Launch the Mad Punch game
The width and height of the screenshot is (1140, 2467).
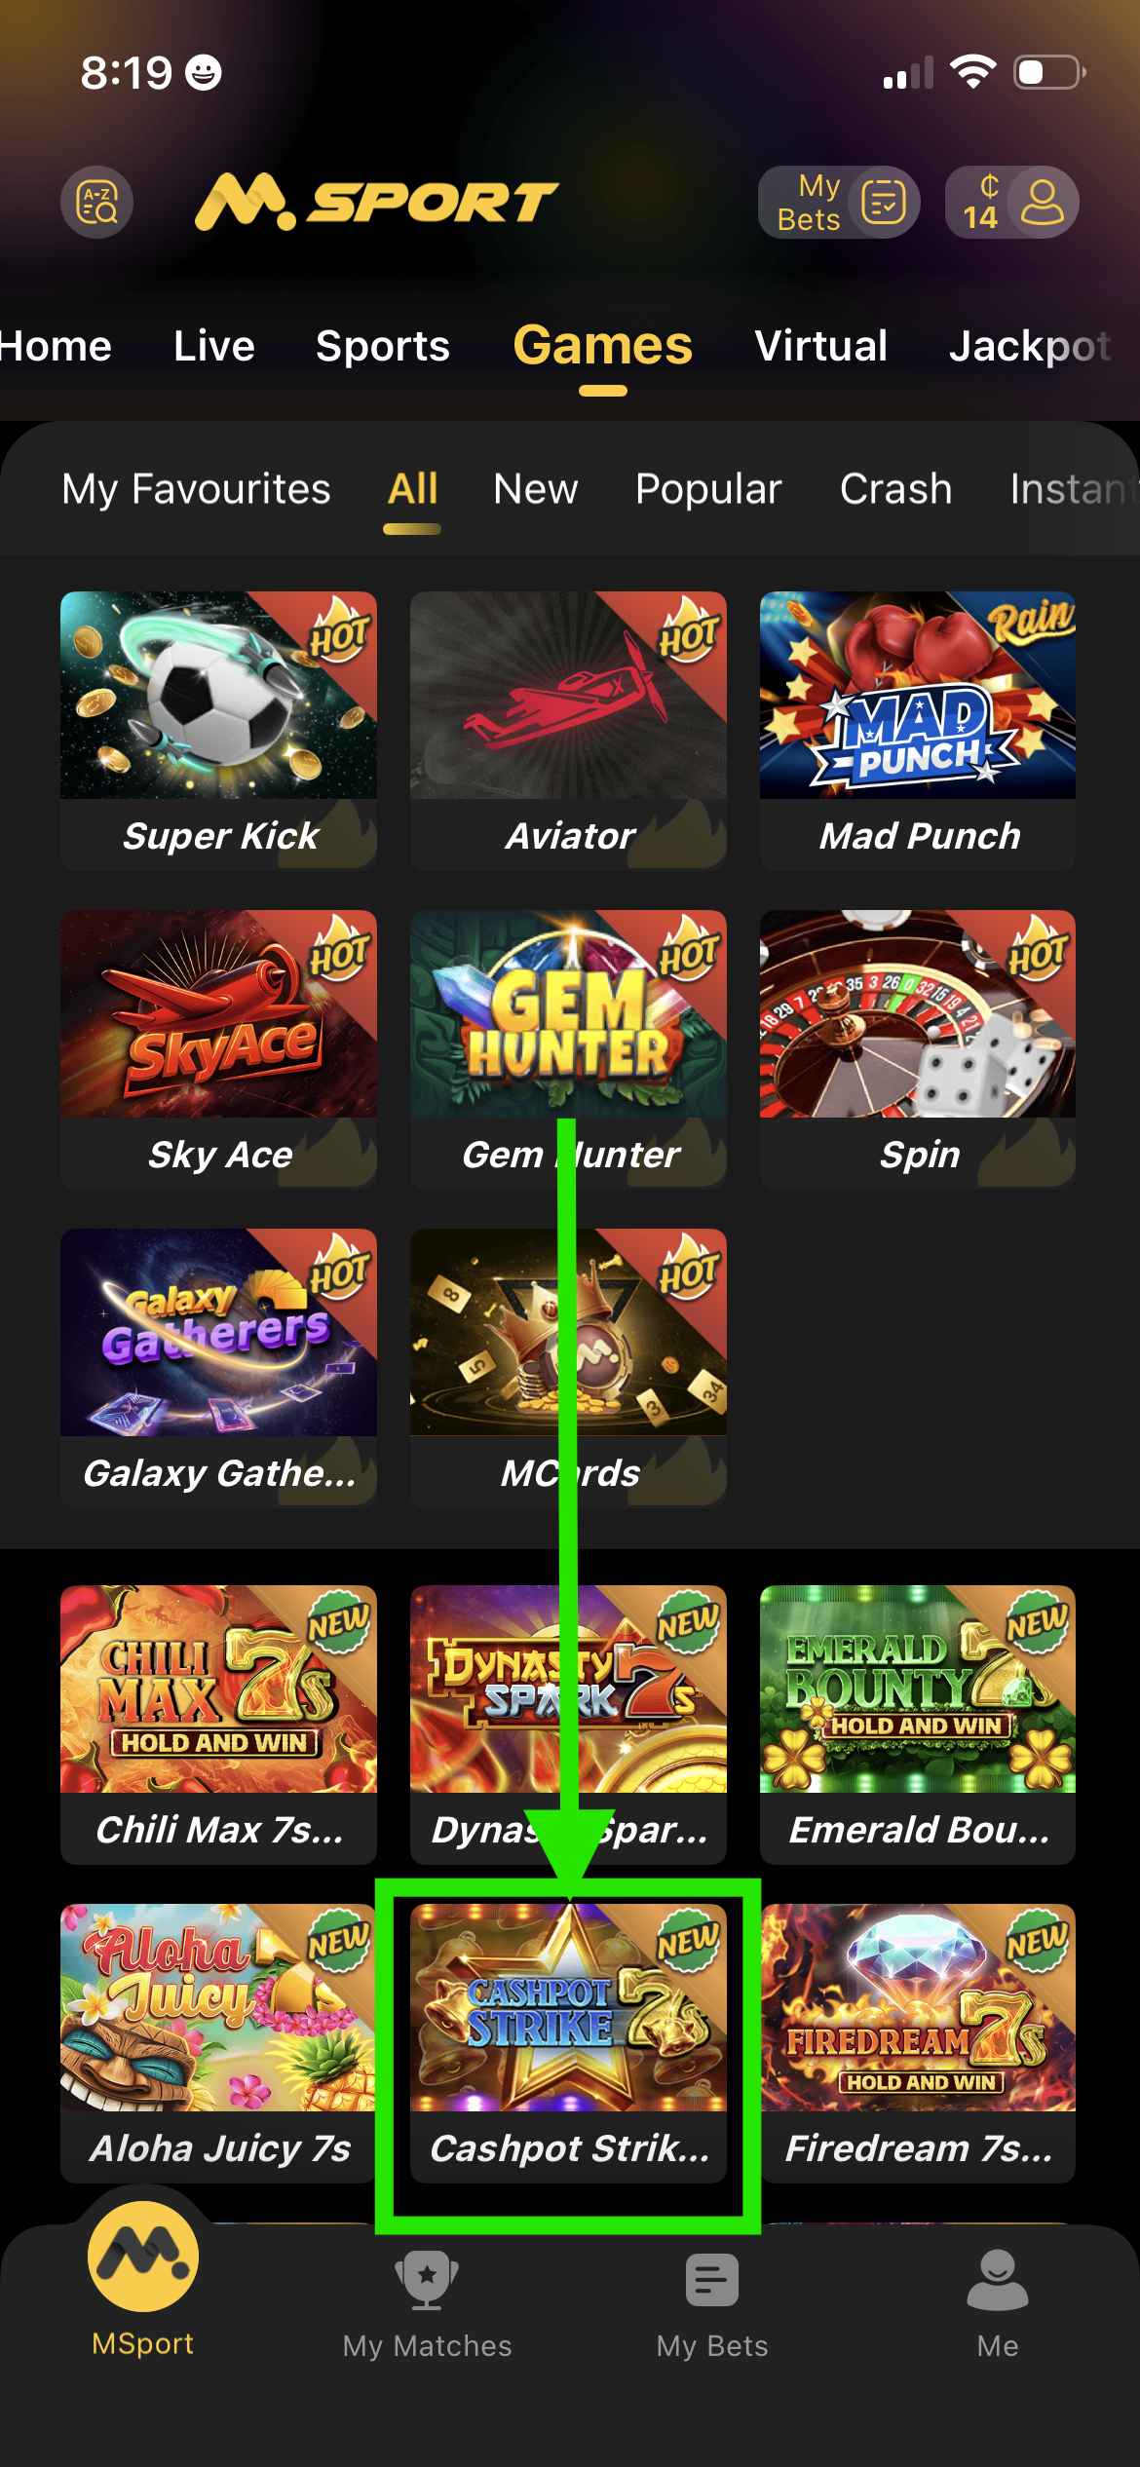click(x=918, y=731)
